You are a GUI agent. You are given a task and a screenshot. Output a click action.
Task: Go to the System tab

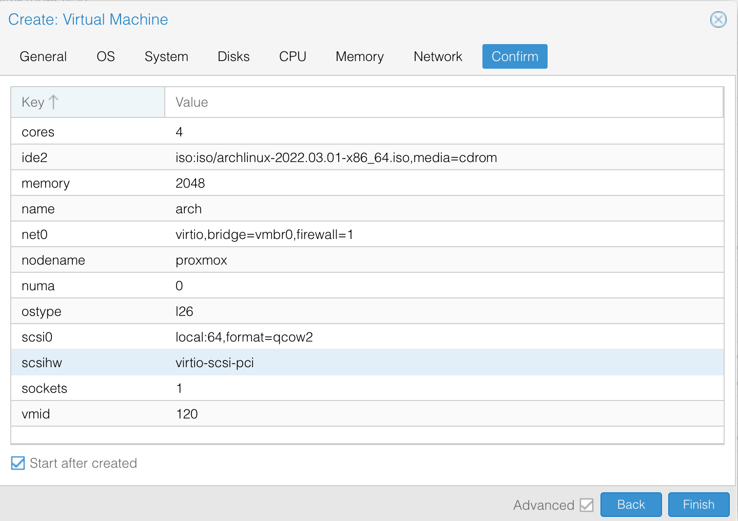pos(166,56)
